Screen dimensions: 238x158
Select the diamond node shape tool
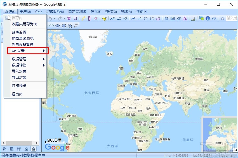(x=58, y=26)
